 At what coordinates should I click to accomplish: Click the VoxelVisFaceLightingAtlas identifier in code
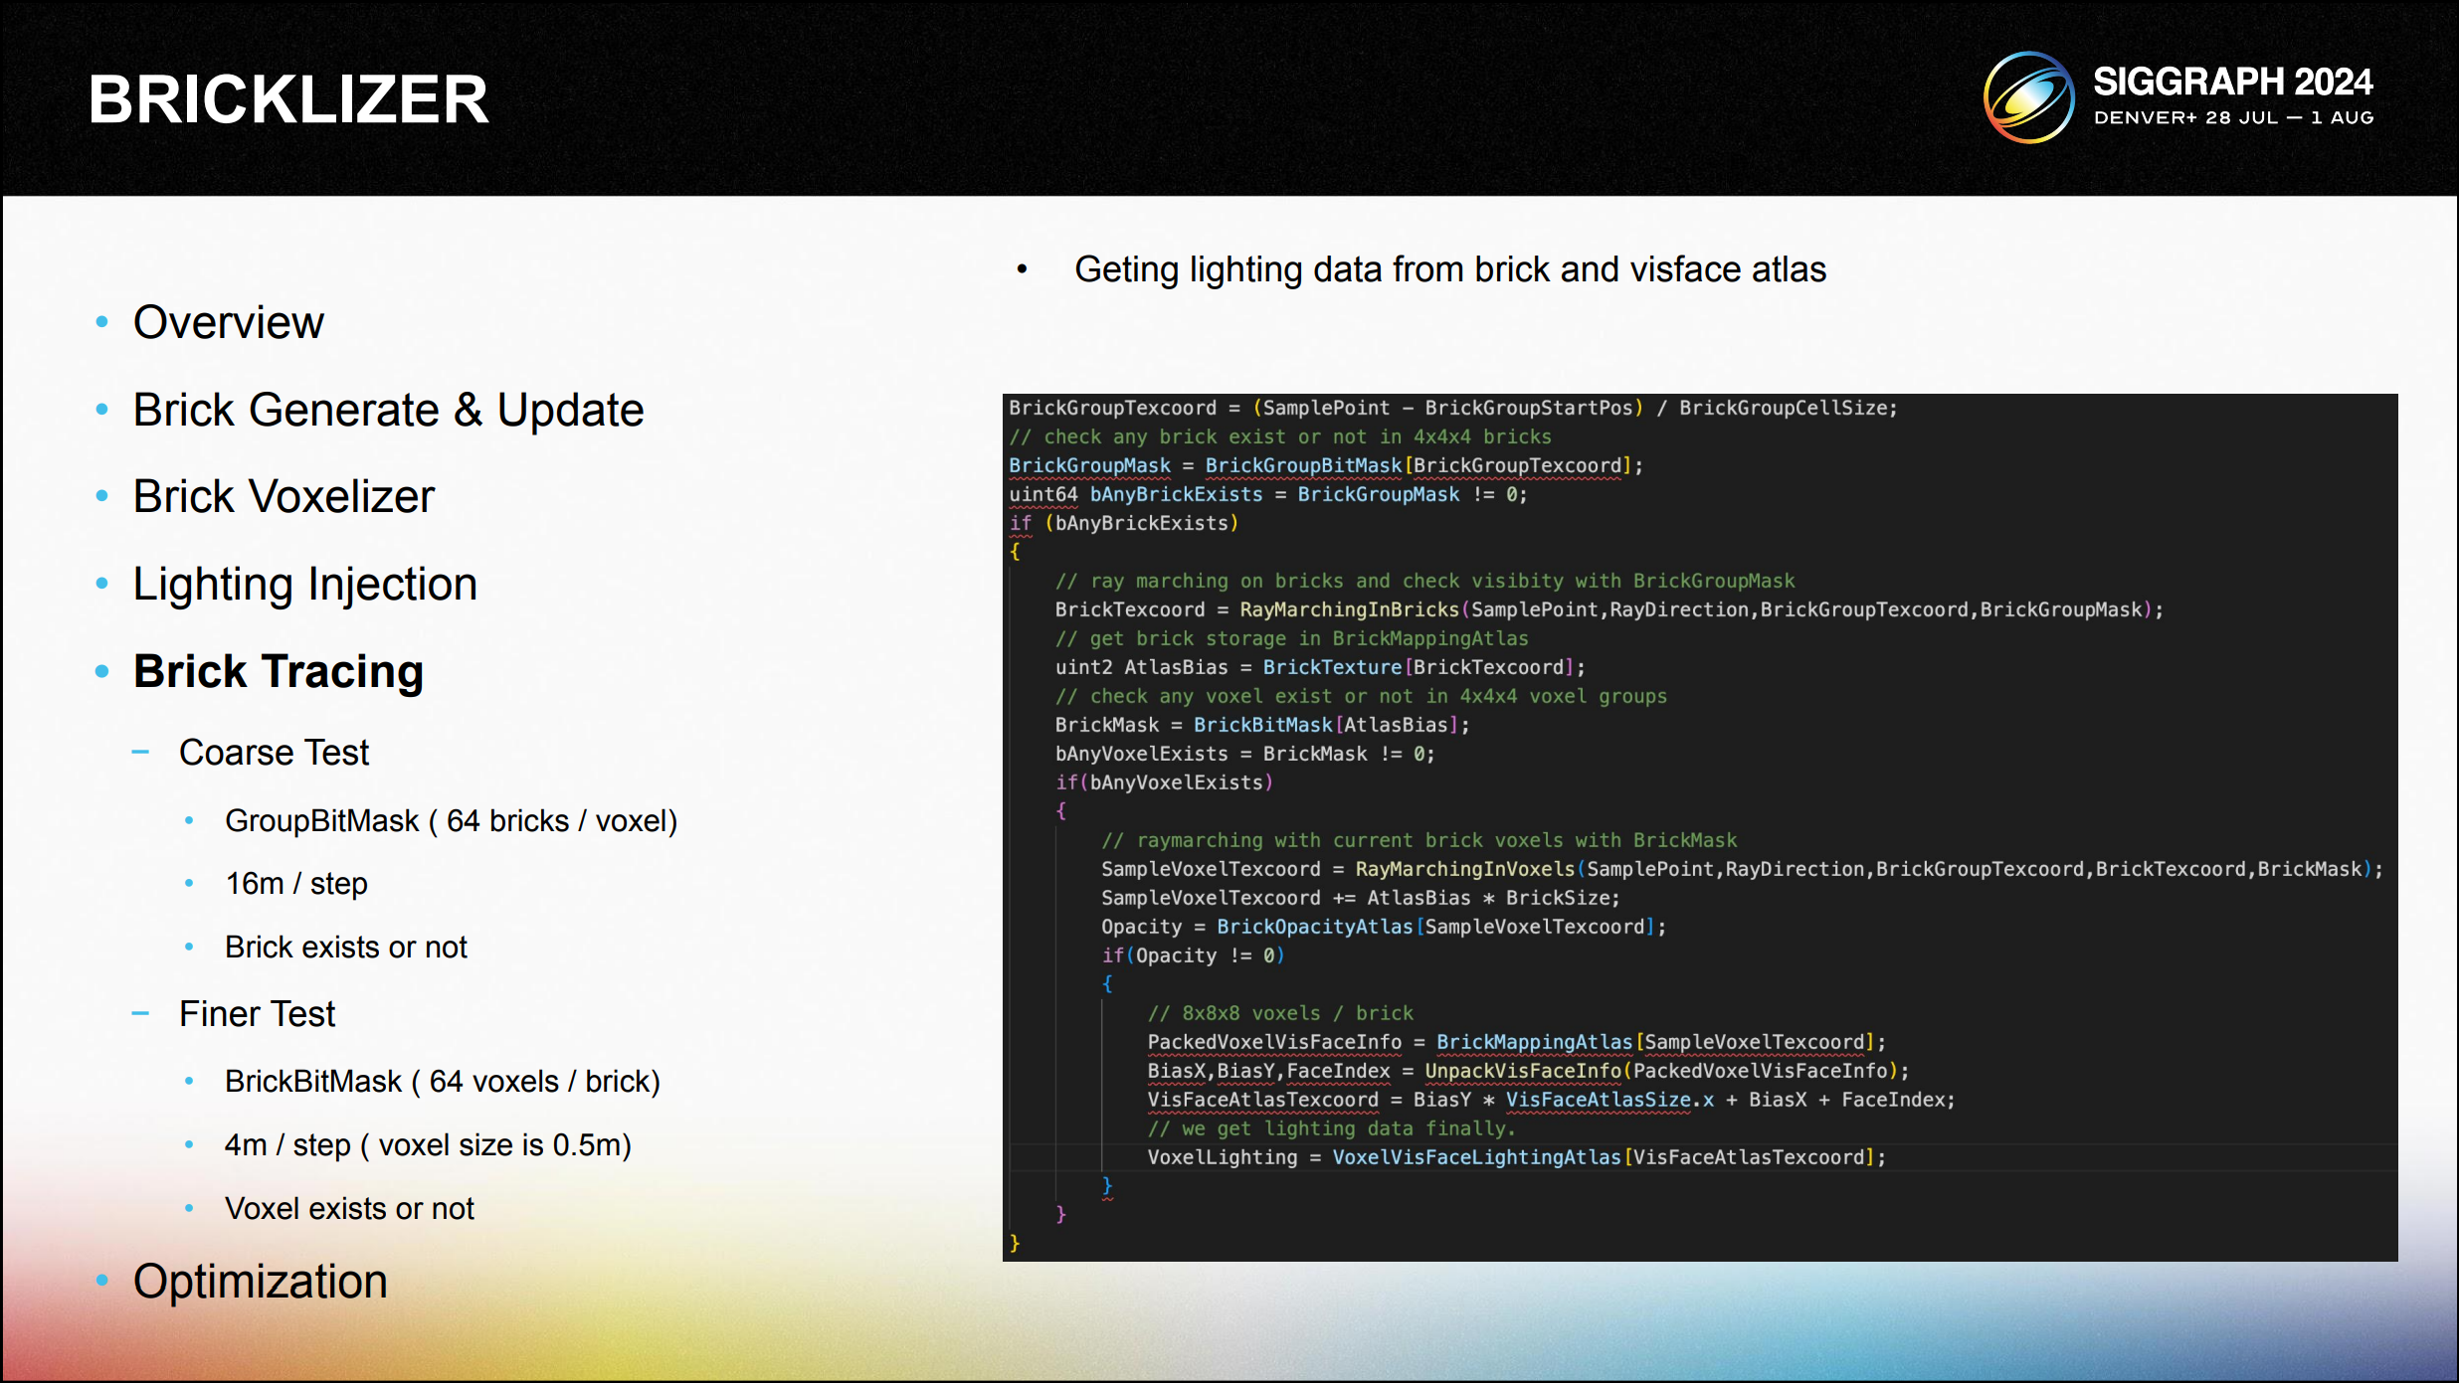click(1476, 1157)
